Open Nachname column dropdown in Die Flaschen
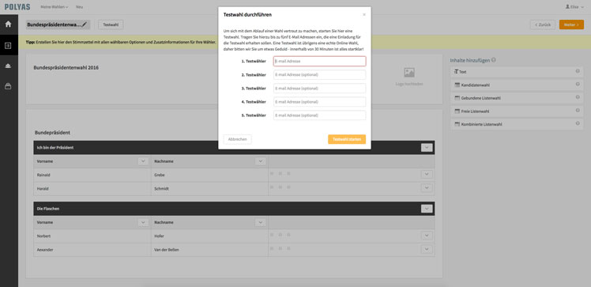 [x=260, y=222]
